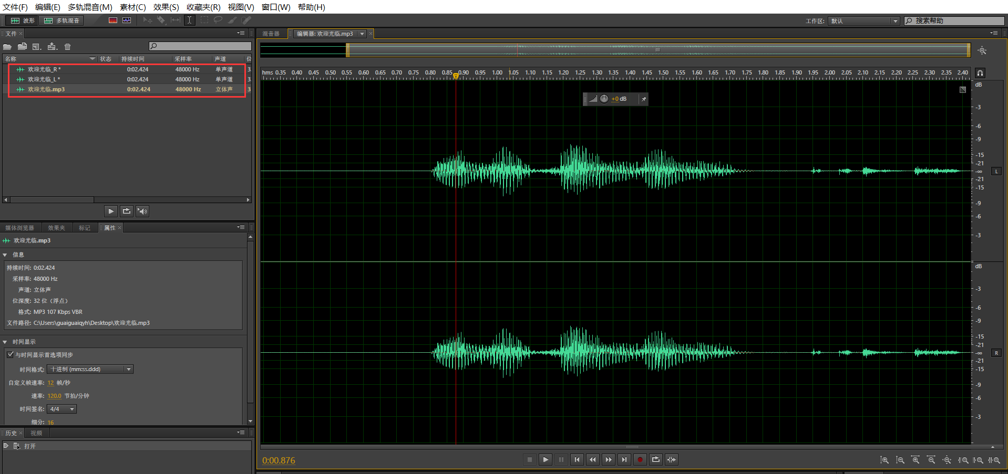Select the Spot Healing Brush tool
Screen dimensions: 1008x474
point(246,20)
